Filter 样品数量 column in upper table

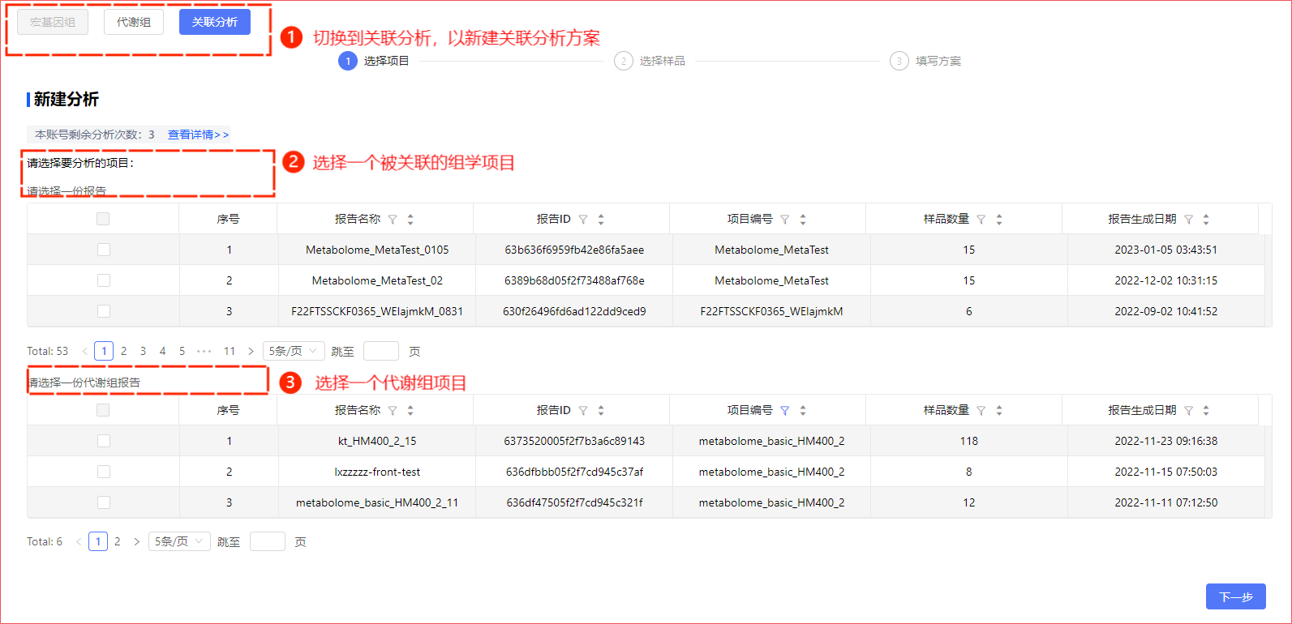click(x=981, y=220)
